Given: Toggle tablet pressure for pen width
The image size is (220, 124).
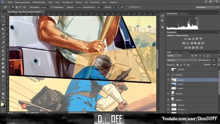Looking at the screenshot, I should 122,7.
